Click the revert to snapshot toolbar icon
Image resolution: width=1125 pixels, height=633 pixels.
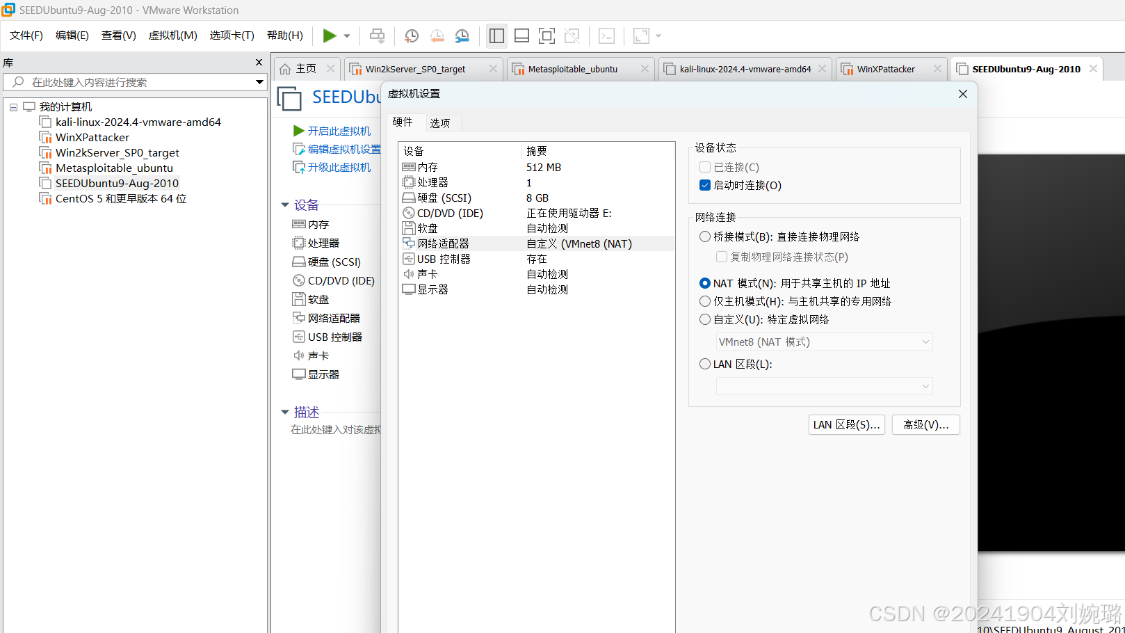click(437, 35)
